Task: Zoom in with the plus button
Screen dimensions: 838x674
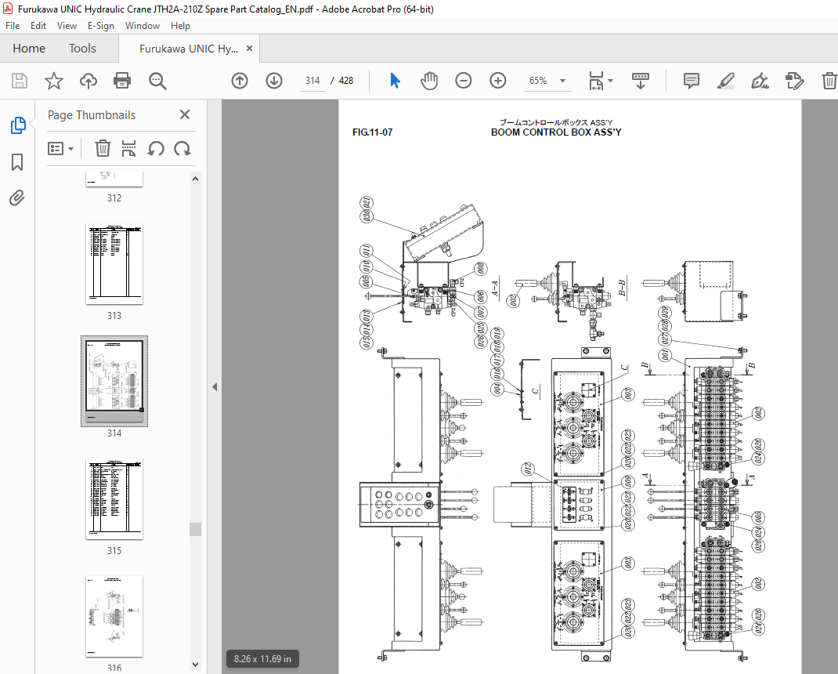Action: (497, 81)
